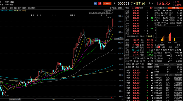The width and height of the screenshot is (183, 101).
Task: Open the 设置均线 moving average dropdown
Action: click(x=108, y=11)
